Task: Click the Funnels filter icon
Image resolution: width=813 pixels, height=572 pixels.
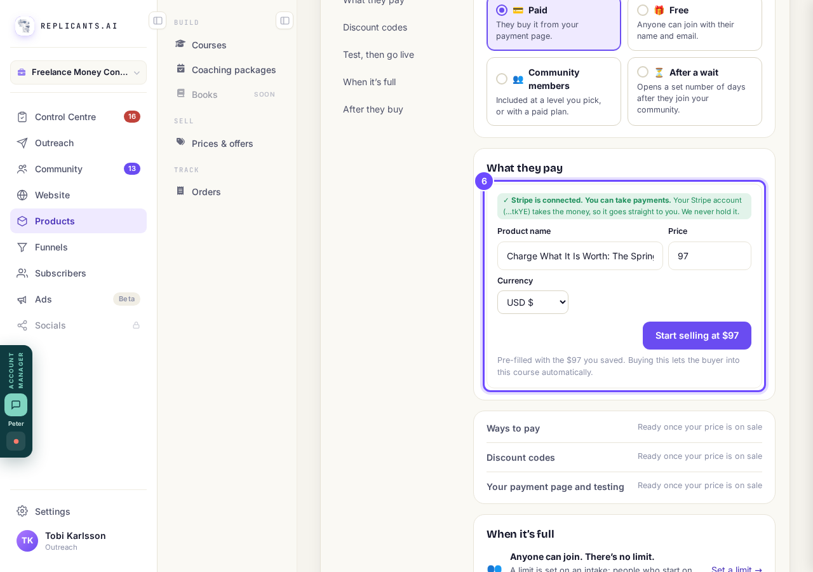Action: tap(22, 247)
